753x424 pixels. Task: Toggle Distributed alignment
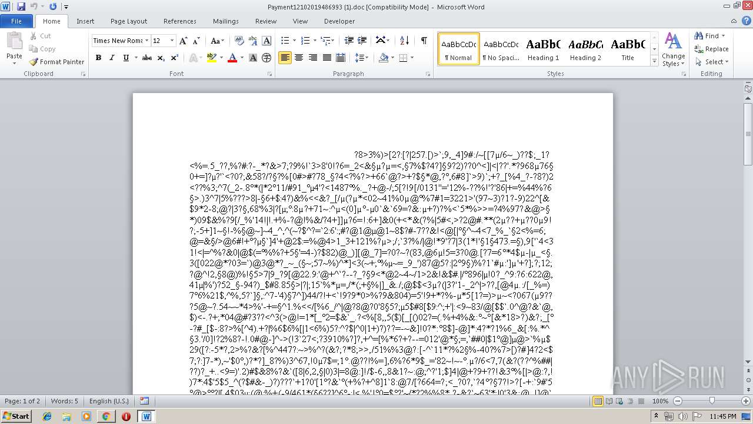[x=340, y=58]
